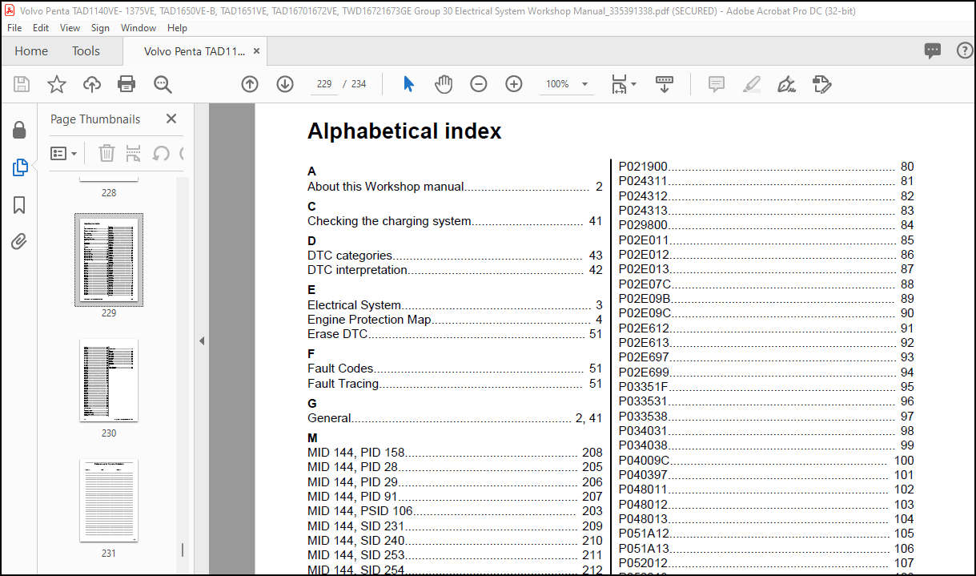Viewport: 976px width, 576px height.
Task: Open thumbnail options menu dropdown
Action: tap(64, 153)
